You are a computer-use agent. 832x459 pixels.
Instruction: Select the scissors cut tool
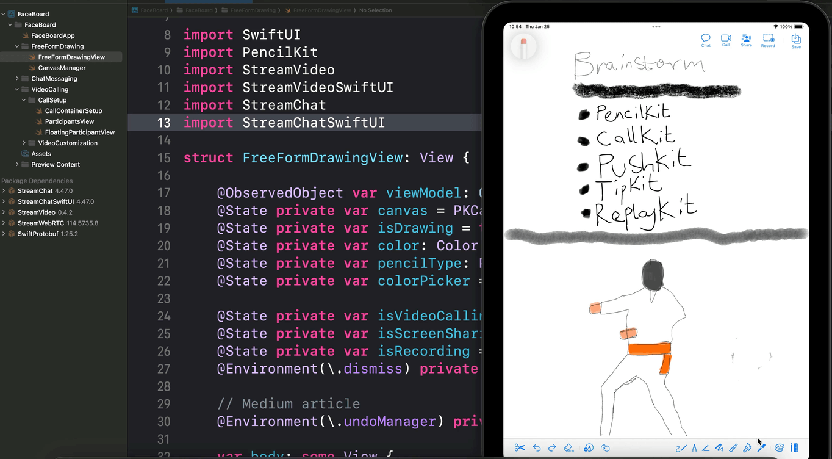pos(520,447)
